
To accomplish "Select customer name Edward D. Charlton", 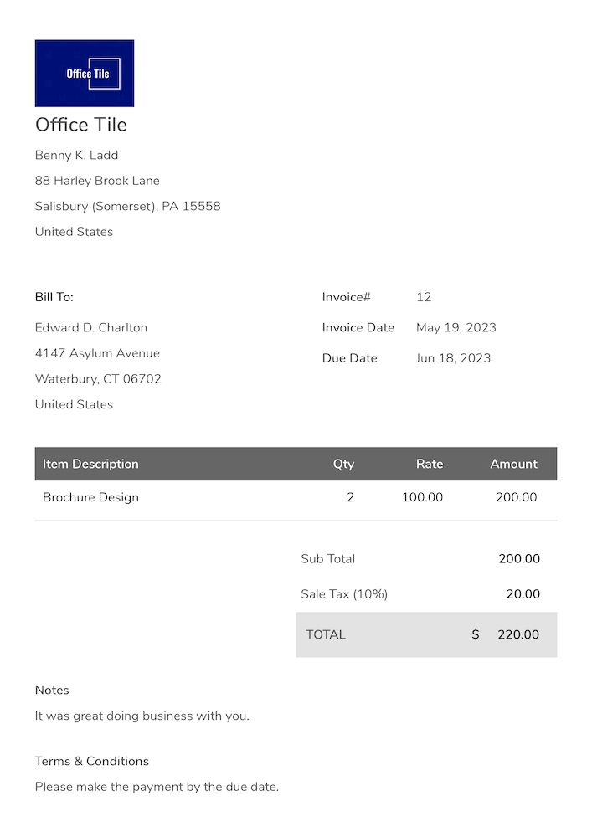I will click(x=91, y=327).
